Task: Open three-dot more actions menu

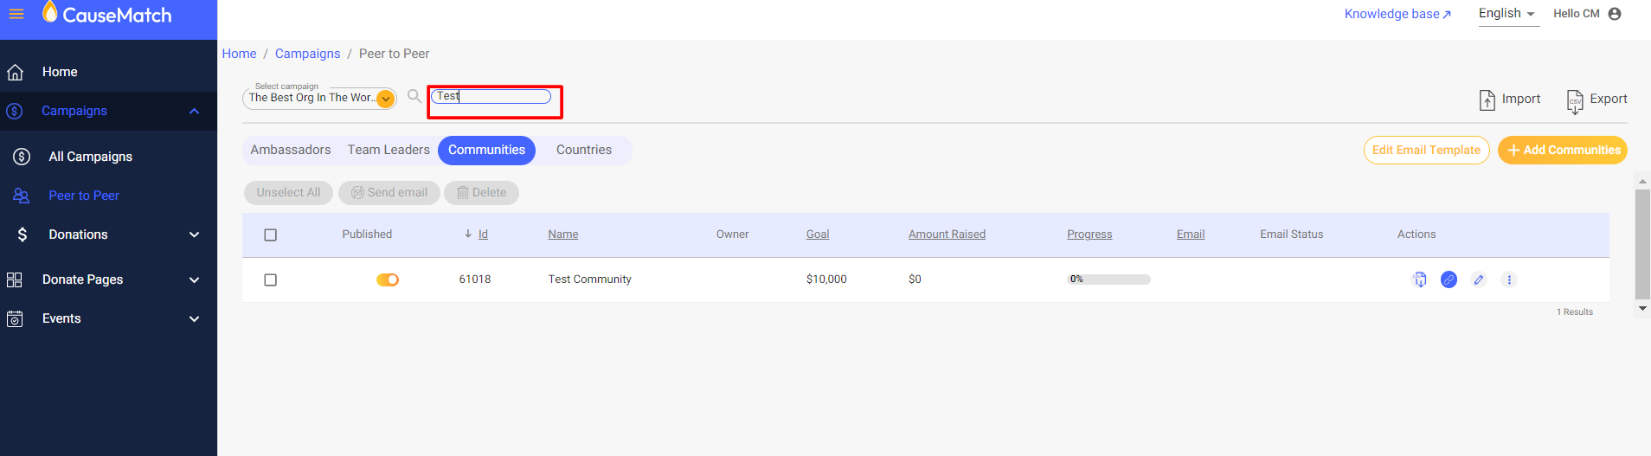Action: [x=1509, y=279]
